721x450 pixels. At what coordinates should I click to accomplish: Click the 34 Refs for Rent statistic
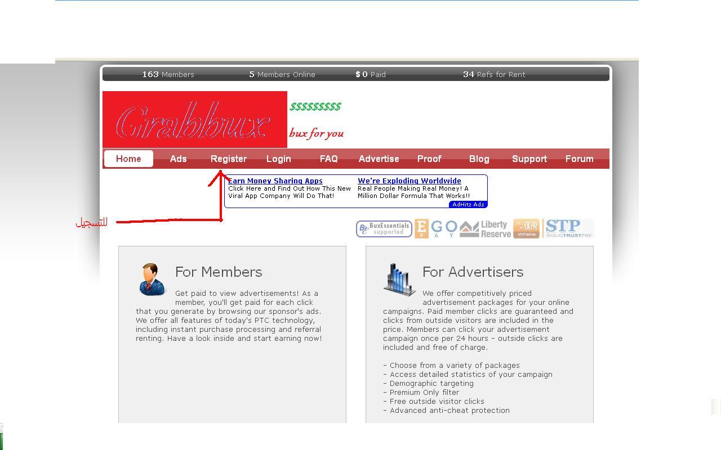494,74
